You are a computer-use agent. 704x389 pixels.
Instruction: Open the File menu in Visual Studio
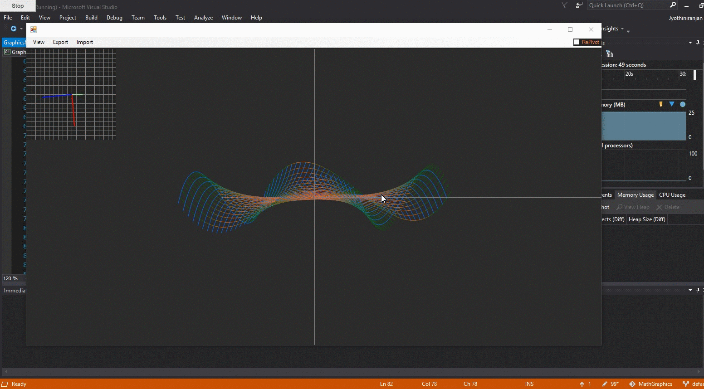(8, 18)
